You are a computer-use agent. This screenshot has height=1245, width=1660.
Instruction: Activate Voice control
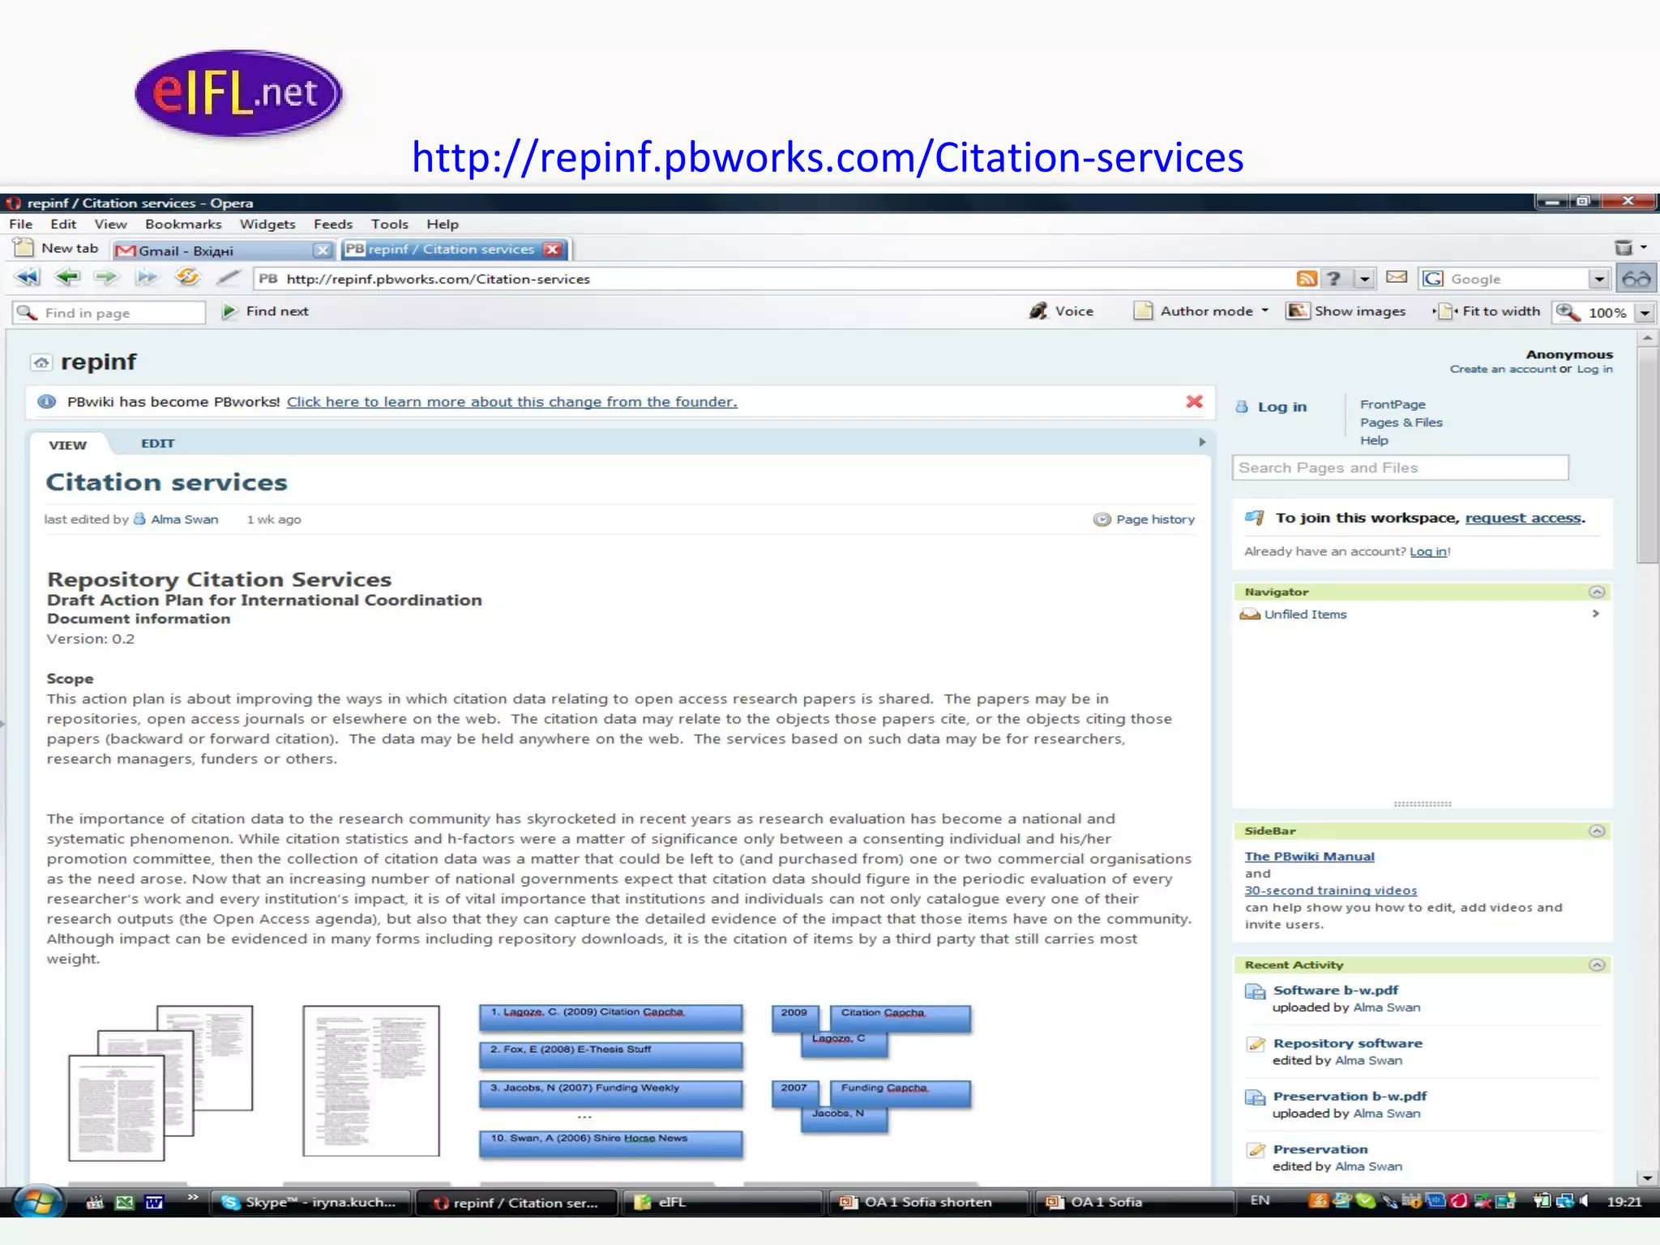click(x=1061, y=311)
